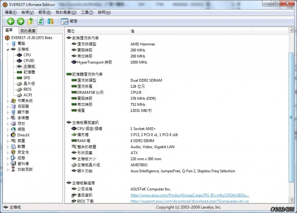Click the 伺服器 server icon
This screenshot has width=297, height=213.
(x=13, y=106)
